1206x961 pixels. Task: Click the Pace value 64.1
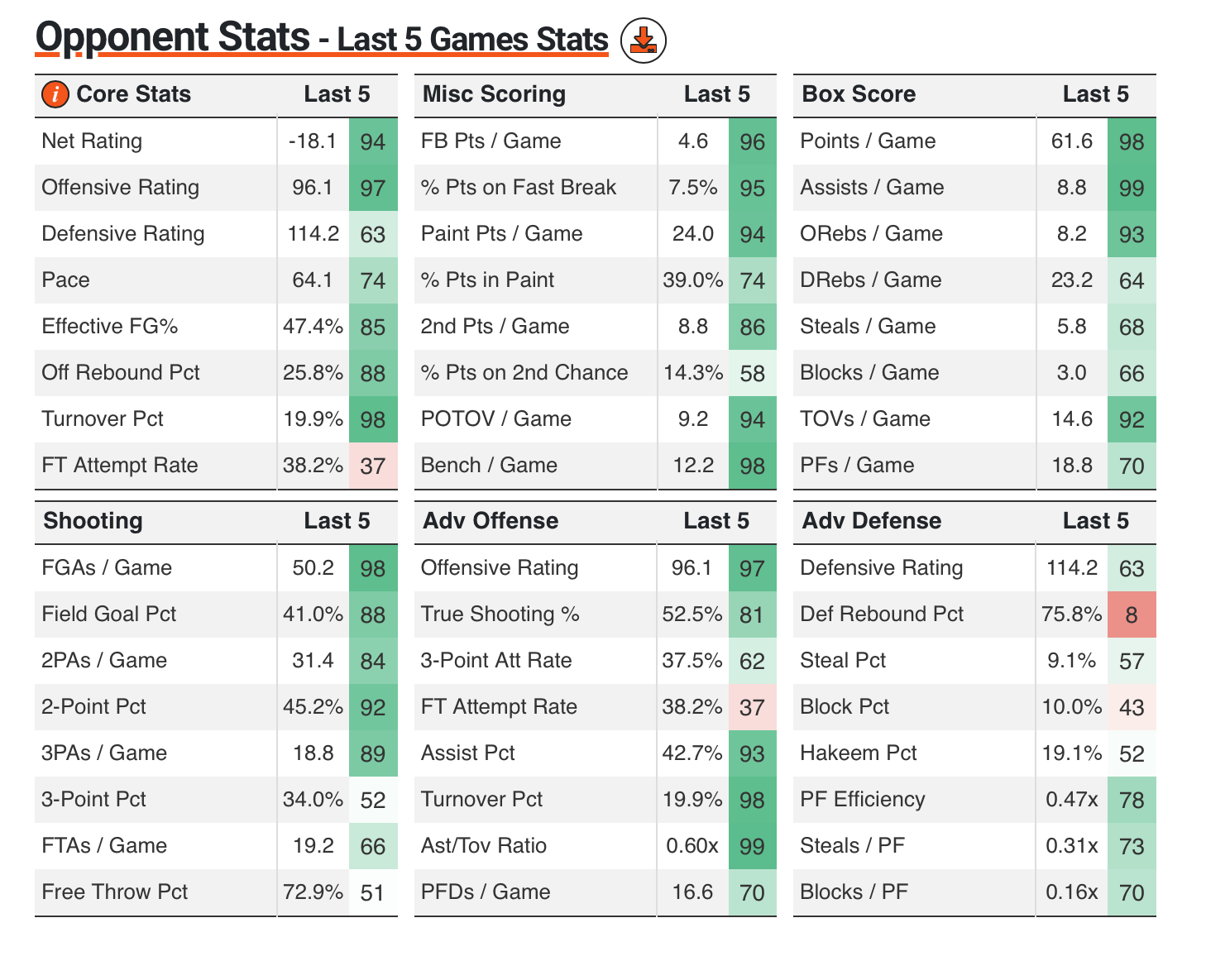(312, 280)
